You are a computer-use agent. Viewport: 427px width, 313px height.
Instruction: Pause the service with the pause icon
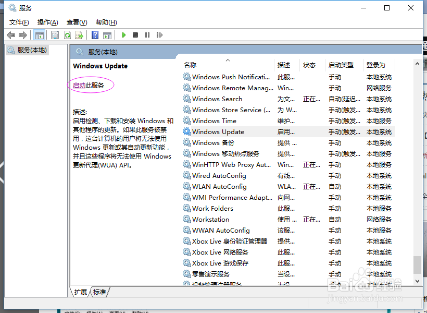point(146,35)
